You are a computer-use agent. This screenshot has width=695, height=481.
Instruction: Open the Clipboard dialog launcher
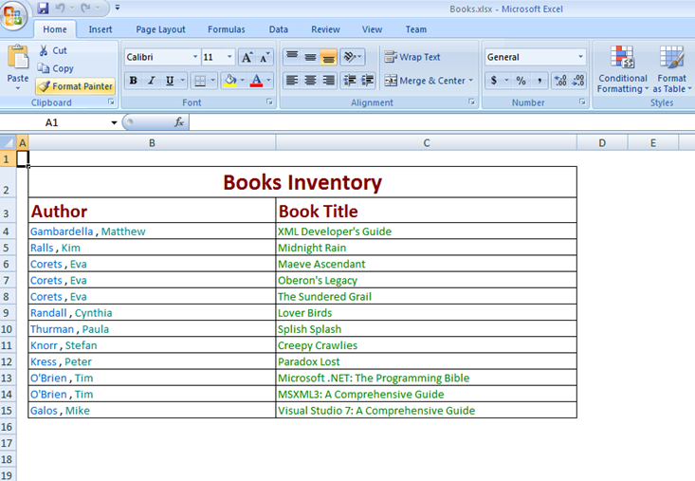point(111,102)
